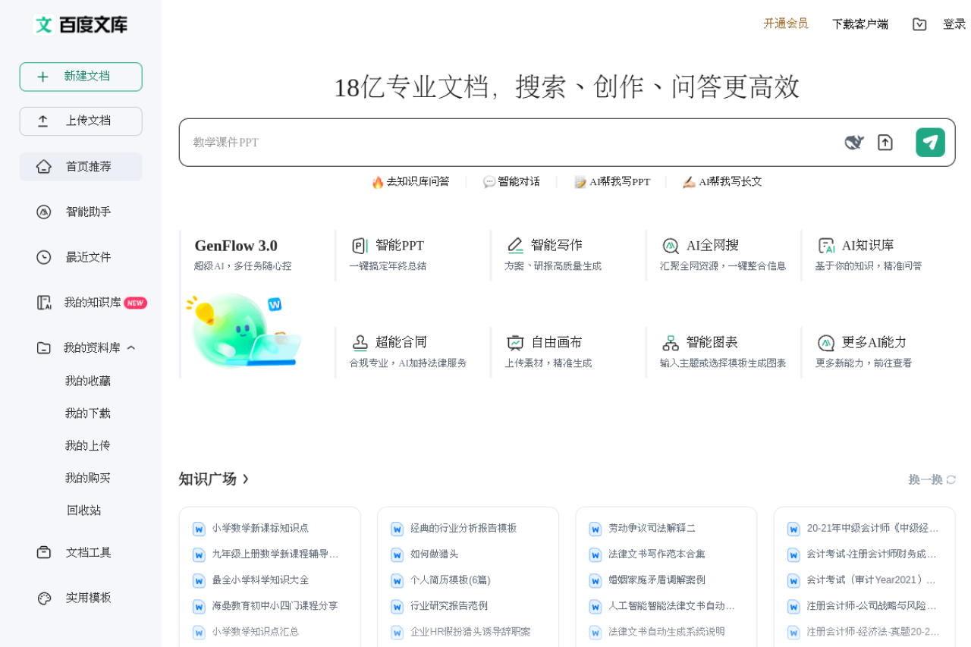Open document 小学数学知识点汇总
Image resolution: width=971 pixels, height=647 pixels.
tap(255, 632)
